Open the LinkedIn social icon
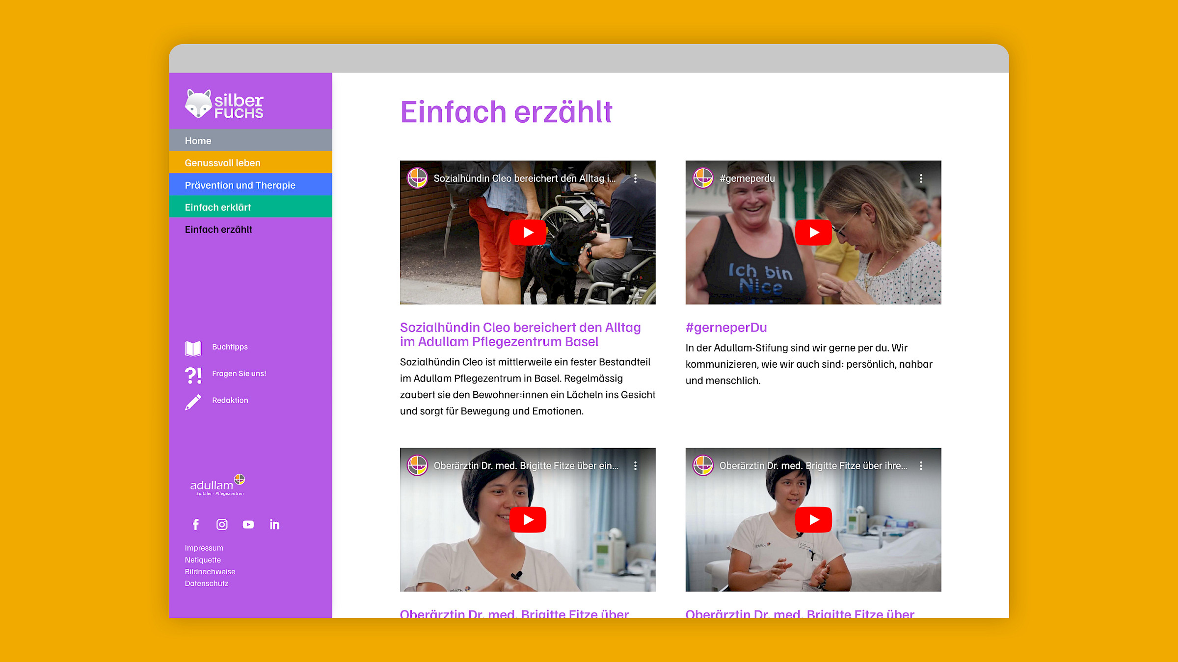Screen dimensions: 1178x662 pyautogui.click(x=275, y=525)
